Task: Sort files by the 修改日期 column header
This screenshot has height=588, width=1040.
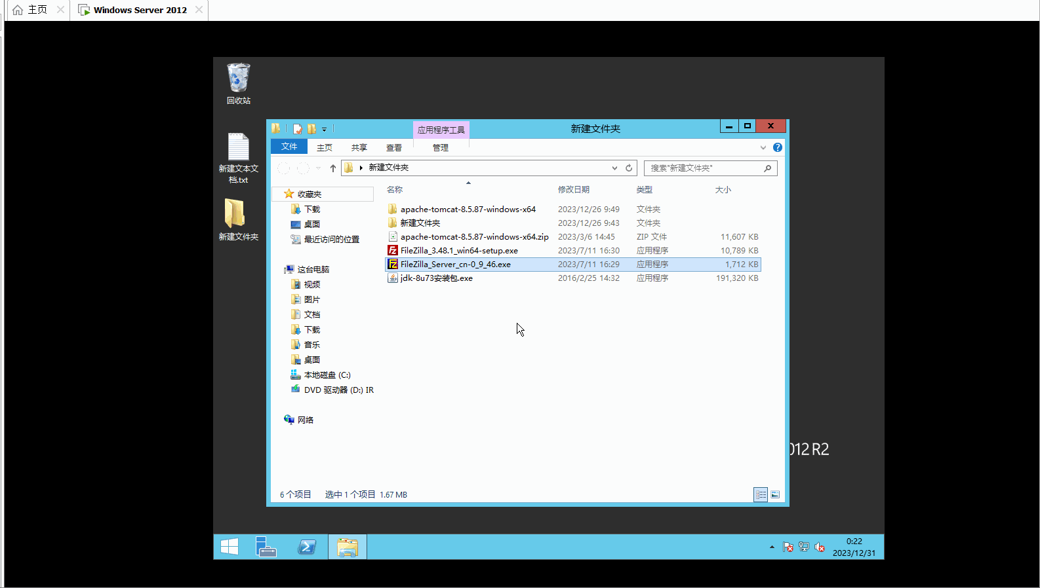Action: [574, 190]
